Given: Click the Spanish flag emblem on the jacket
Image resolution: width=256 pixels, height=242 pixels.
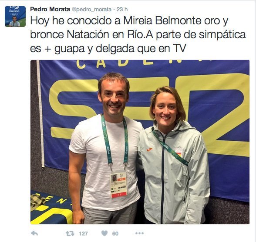Looking at the screenshot, I should pos(179,152).
